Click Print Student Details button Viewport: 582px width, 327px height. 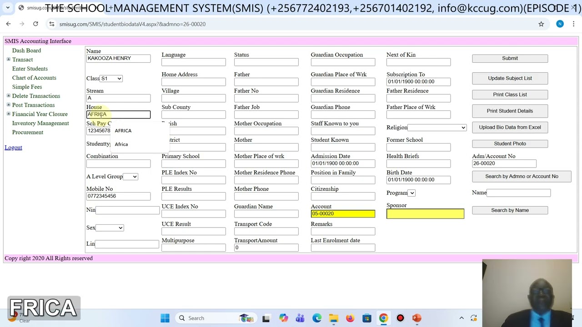click(510, 111)
